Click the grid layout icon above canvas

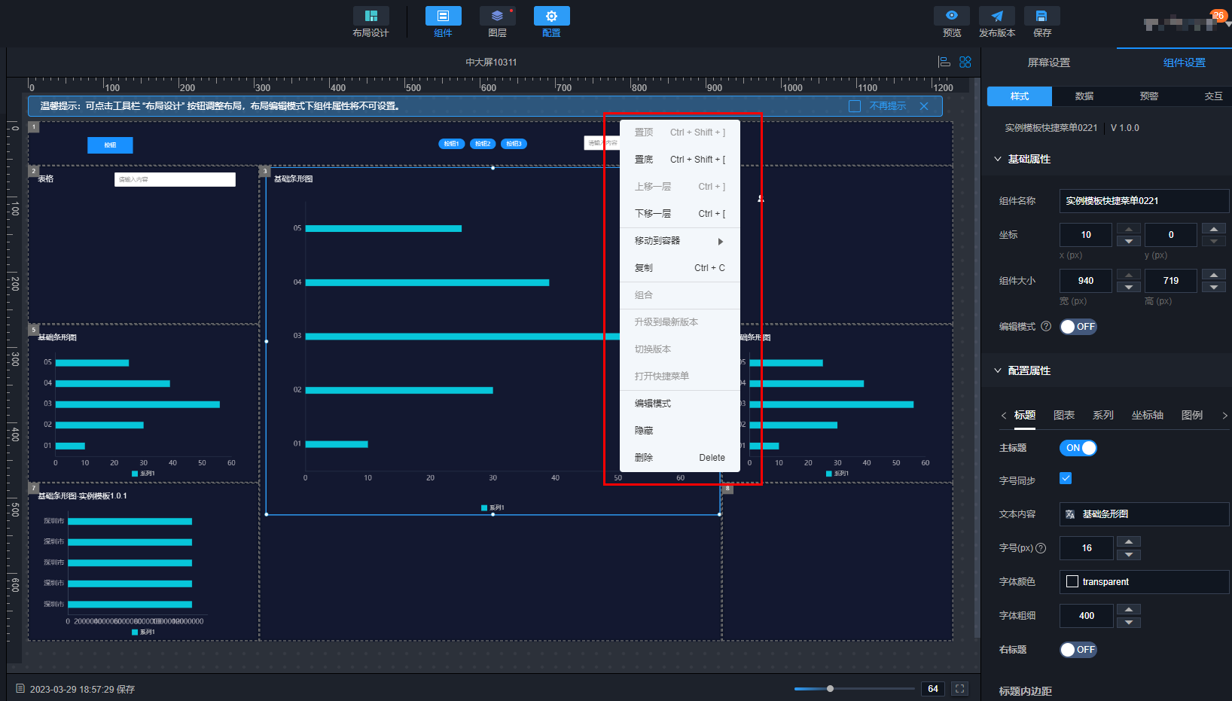(965, 62)
